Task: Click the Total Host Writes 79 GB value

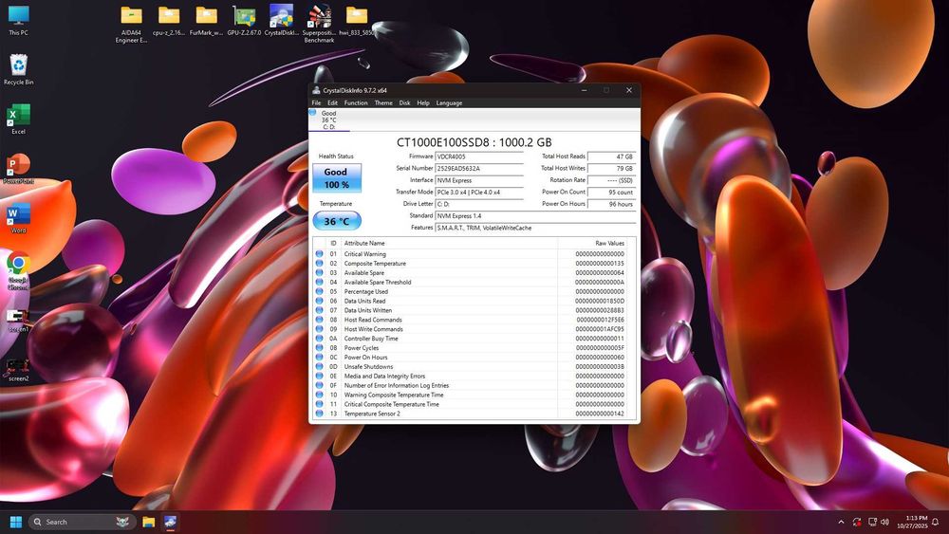Action: click(x=611, y=169)
